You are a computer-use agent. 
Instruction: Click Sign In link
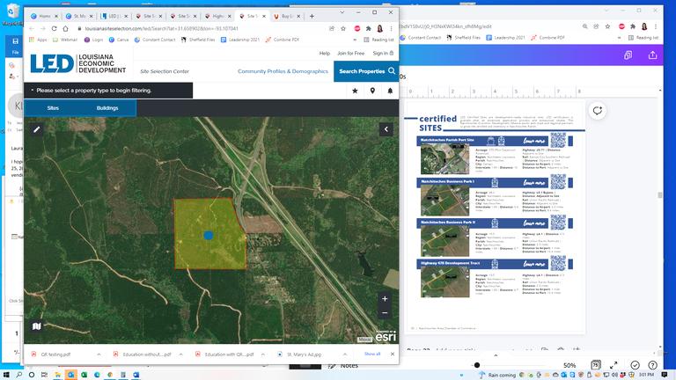(383, 54)
